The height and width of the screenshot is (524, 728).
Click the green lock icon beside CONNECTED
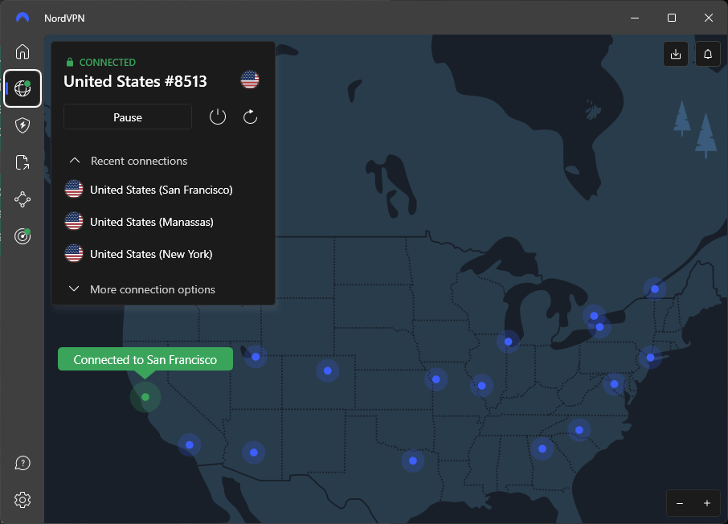tap(70, 62)
